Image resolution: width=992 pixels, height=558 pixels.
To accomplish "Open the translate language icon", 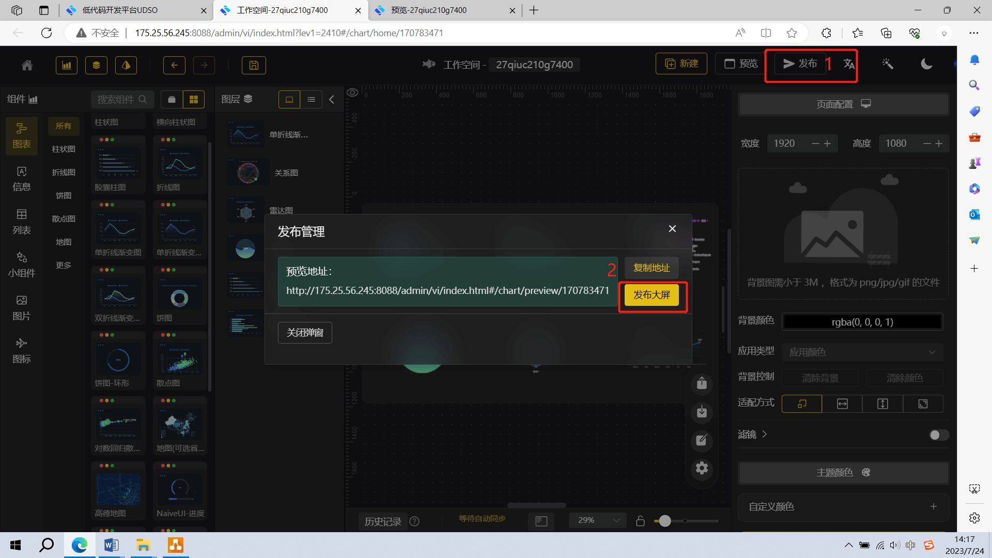I will (849, 64).
